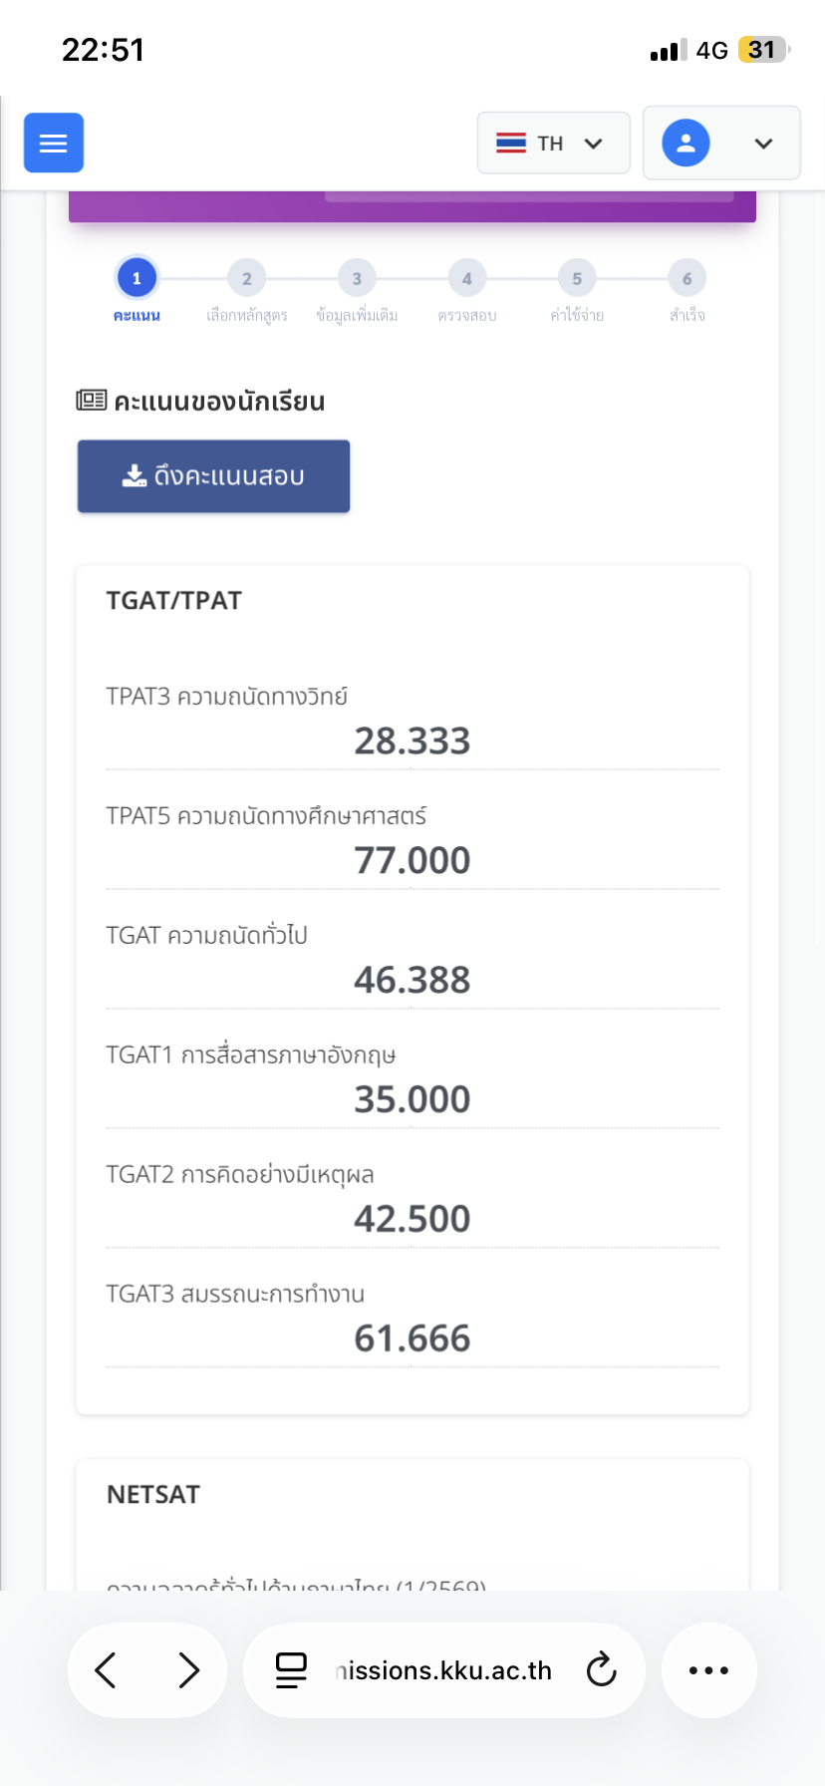
Task: Go to step 2 เลือกหลักสูตร
Action: click(x=246, y=279)
